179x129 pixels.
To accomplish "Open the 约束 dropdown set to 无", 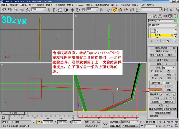I will coord(169,68).
